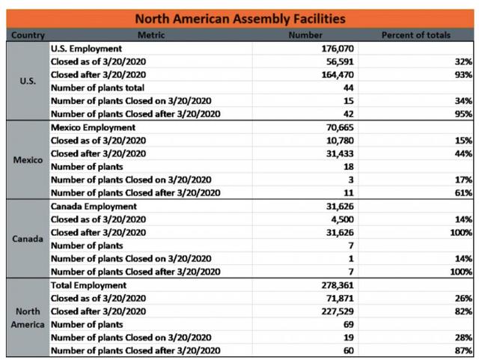Click the U.S. Employment value 176,070

[x=338, y=49]
